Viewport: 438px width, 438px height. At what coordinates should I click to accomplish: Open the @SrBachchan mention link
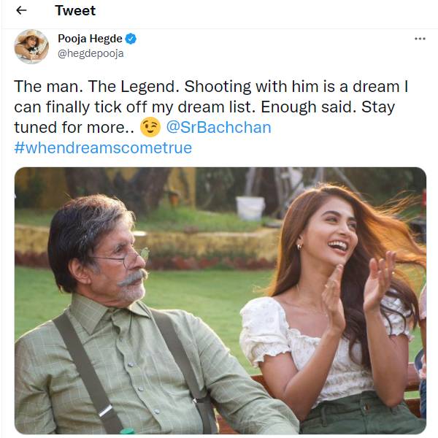click(218, 127)
